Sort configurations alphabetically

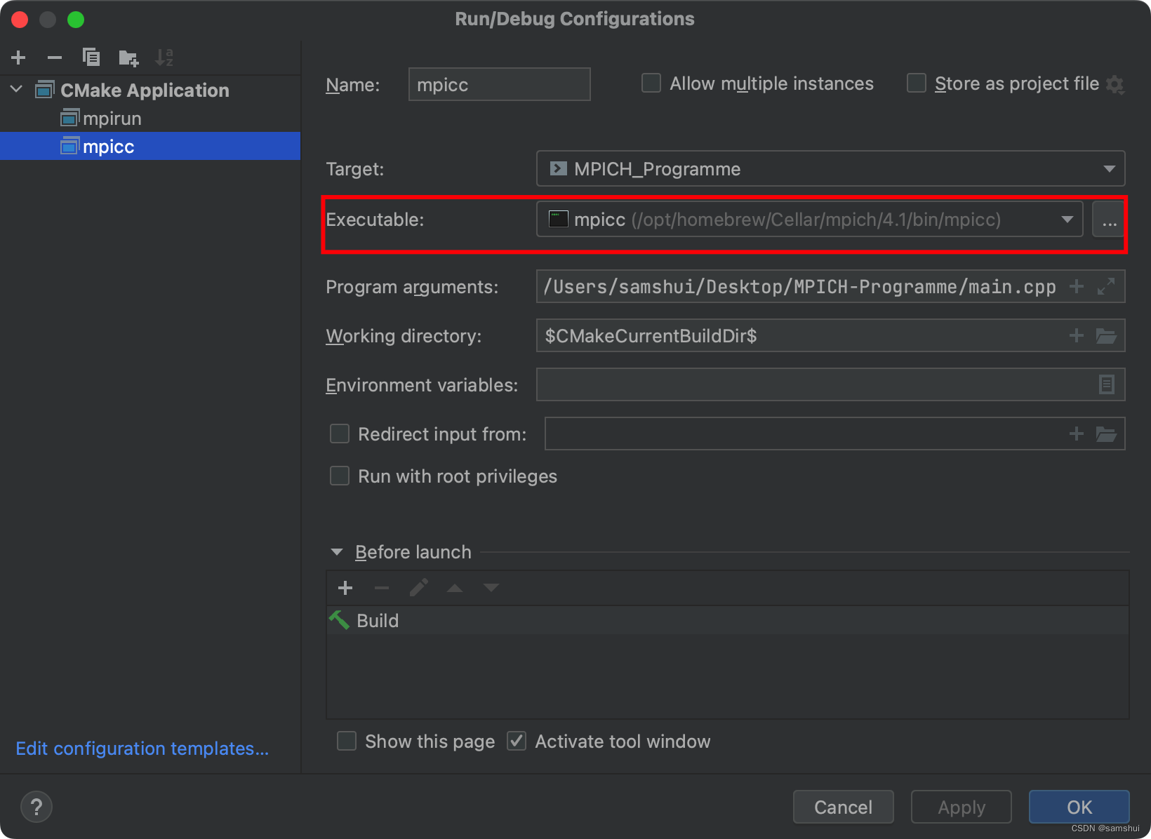(x=165, y=58)
